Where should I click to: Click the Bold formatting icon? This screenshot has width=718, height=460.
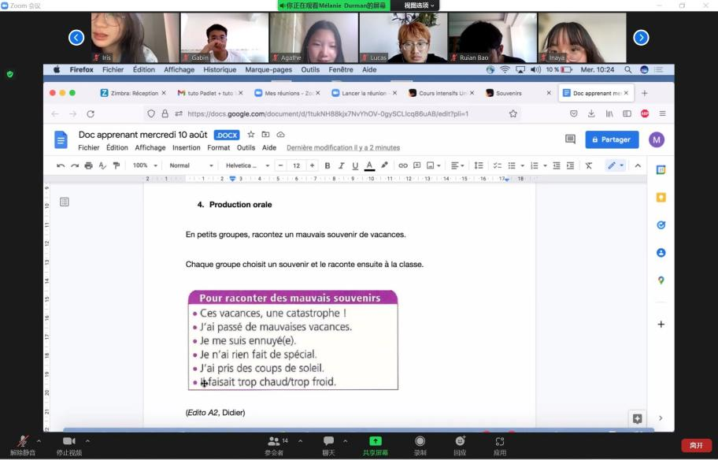(328, 165)
